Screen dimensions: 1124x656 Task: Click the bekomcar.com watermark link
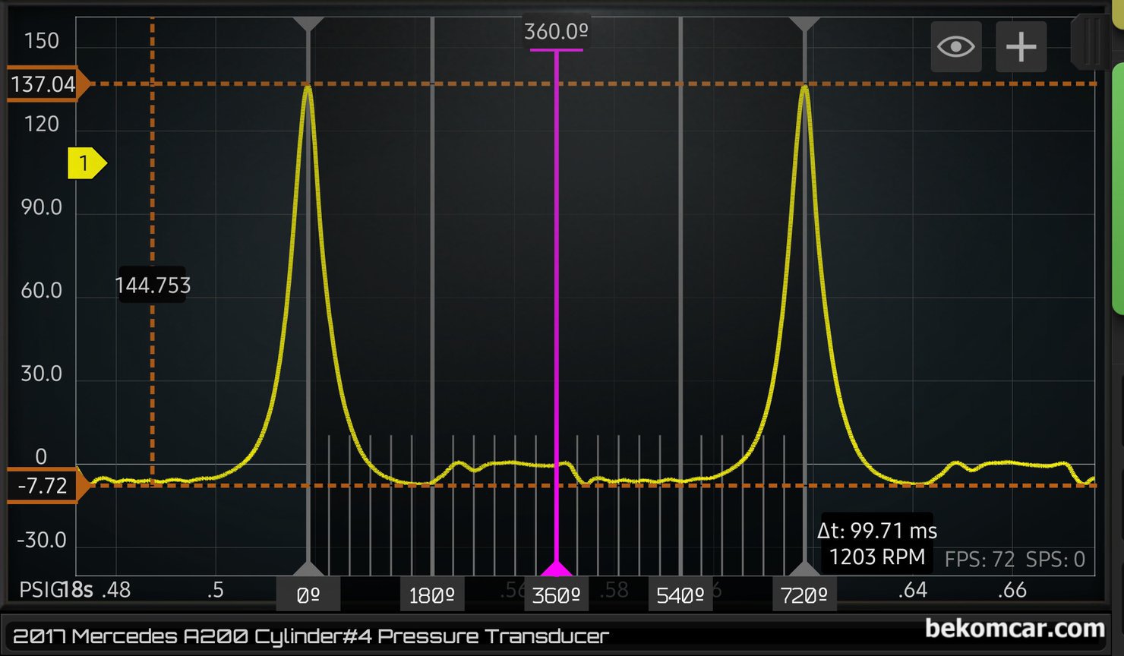coord(1015,629)
